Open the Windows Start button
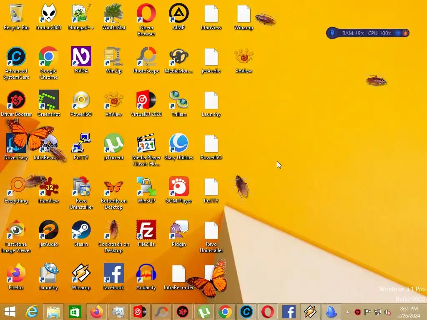Viewport: 427px width, 320px height. (x=10, y=312)
